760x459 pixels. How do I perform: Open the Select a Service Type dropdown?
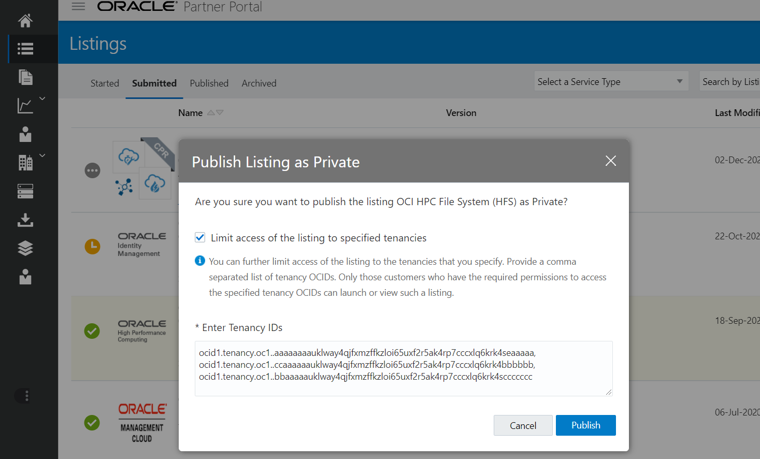click(611, 81)
